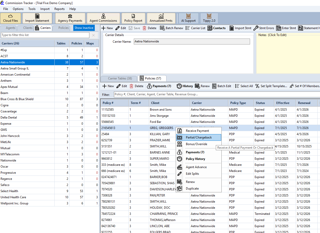Click Renew in the policies toolbar

pos(203,86)
